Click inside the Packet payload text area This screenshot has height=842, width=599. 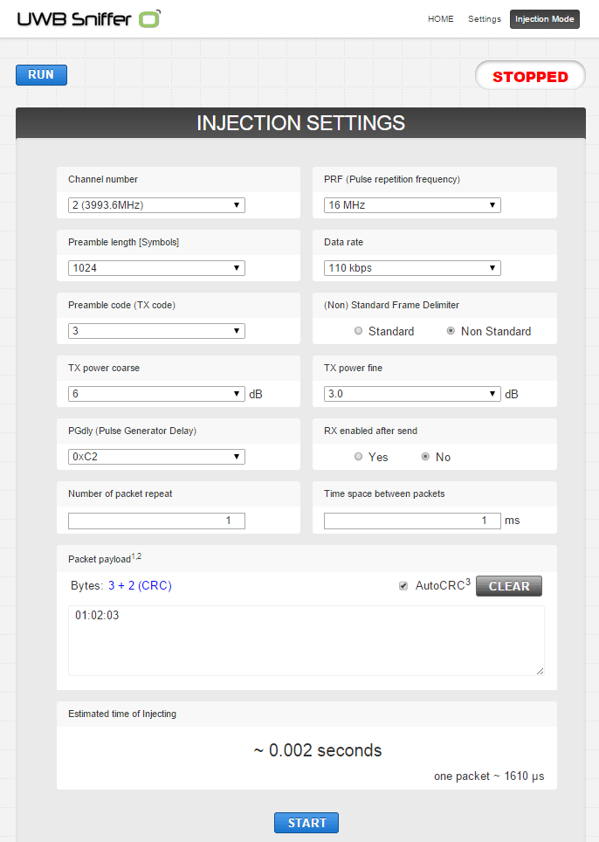[304, 638]
